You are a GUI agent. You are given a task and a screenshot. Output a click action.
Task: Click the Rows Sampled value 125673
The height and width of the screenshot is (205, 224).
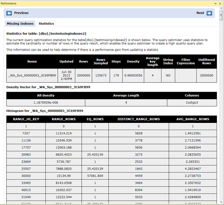point(101,76)
